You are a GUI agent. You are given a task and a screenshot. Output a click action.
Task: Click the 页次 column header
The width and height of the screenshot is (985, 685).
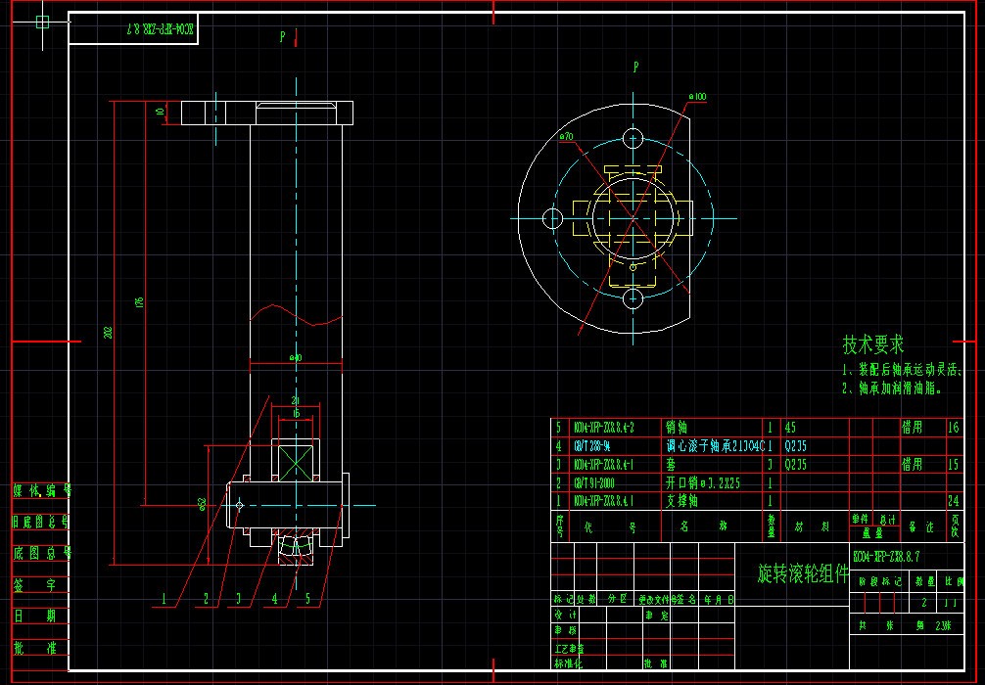956,526
